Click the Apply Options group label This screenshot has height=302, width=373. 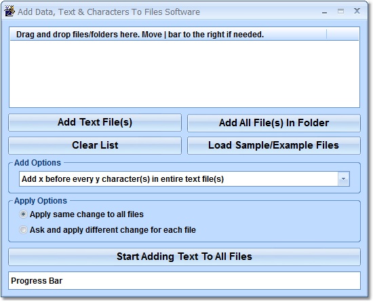[41, 201]
